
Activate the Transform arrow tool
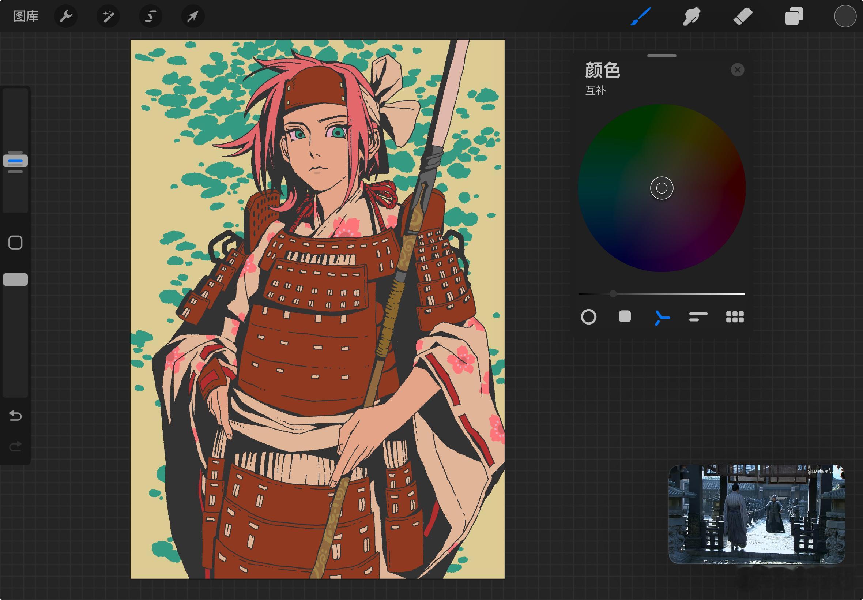tap(193, 16)
